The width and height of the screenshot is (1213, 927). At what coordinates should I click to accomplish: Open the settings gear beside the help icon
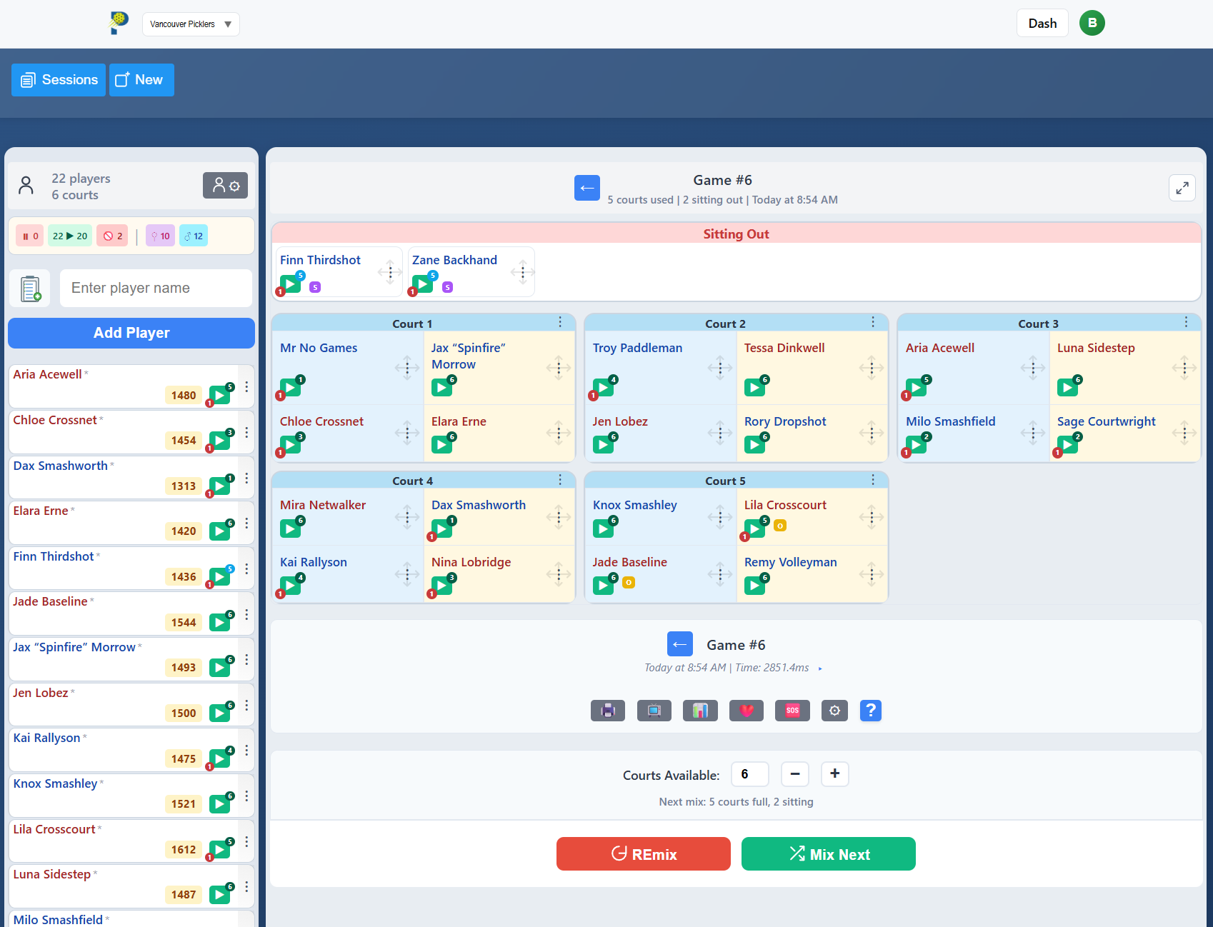[x=834, y=711]
